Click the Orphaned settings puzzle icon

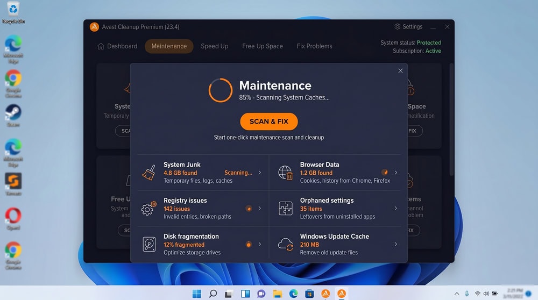click(x=286, y=208)
